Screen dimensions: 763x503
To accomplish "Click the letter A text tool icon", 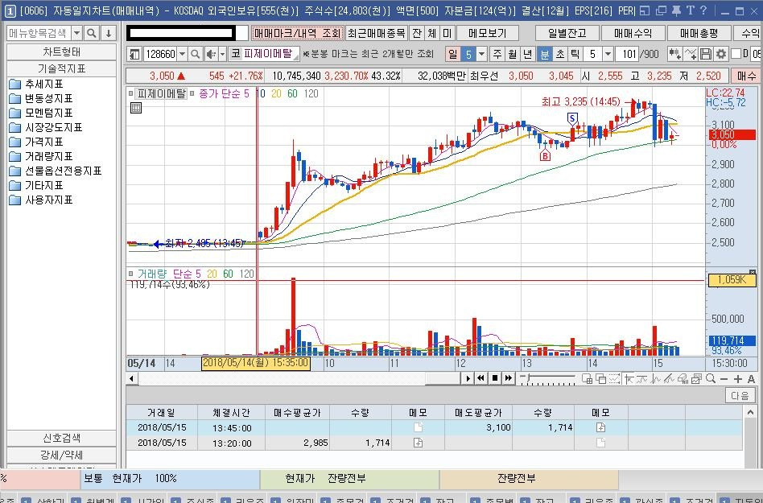I will coord(751,379).
